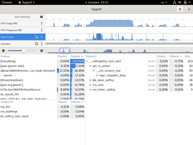Click the Instruments panel info icon

41,17
